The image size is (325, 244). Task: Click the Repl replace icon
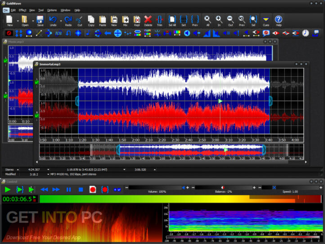[x=136, y=21]
